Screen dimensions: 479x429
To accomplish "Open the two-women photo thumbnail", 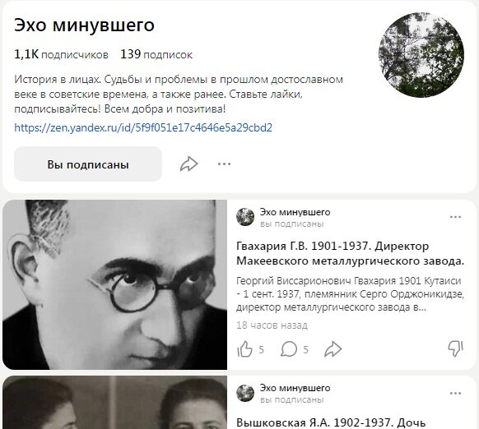I will pyautogui.click(x=115, y=403).
